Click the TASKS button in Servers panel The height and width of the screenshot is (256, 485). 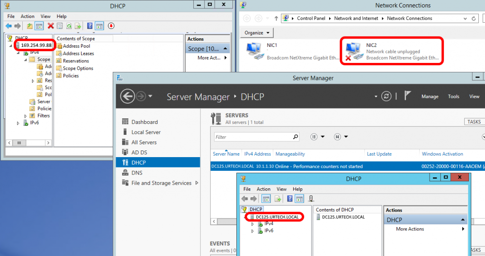(x=474, y=122)
